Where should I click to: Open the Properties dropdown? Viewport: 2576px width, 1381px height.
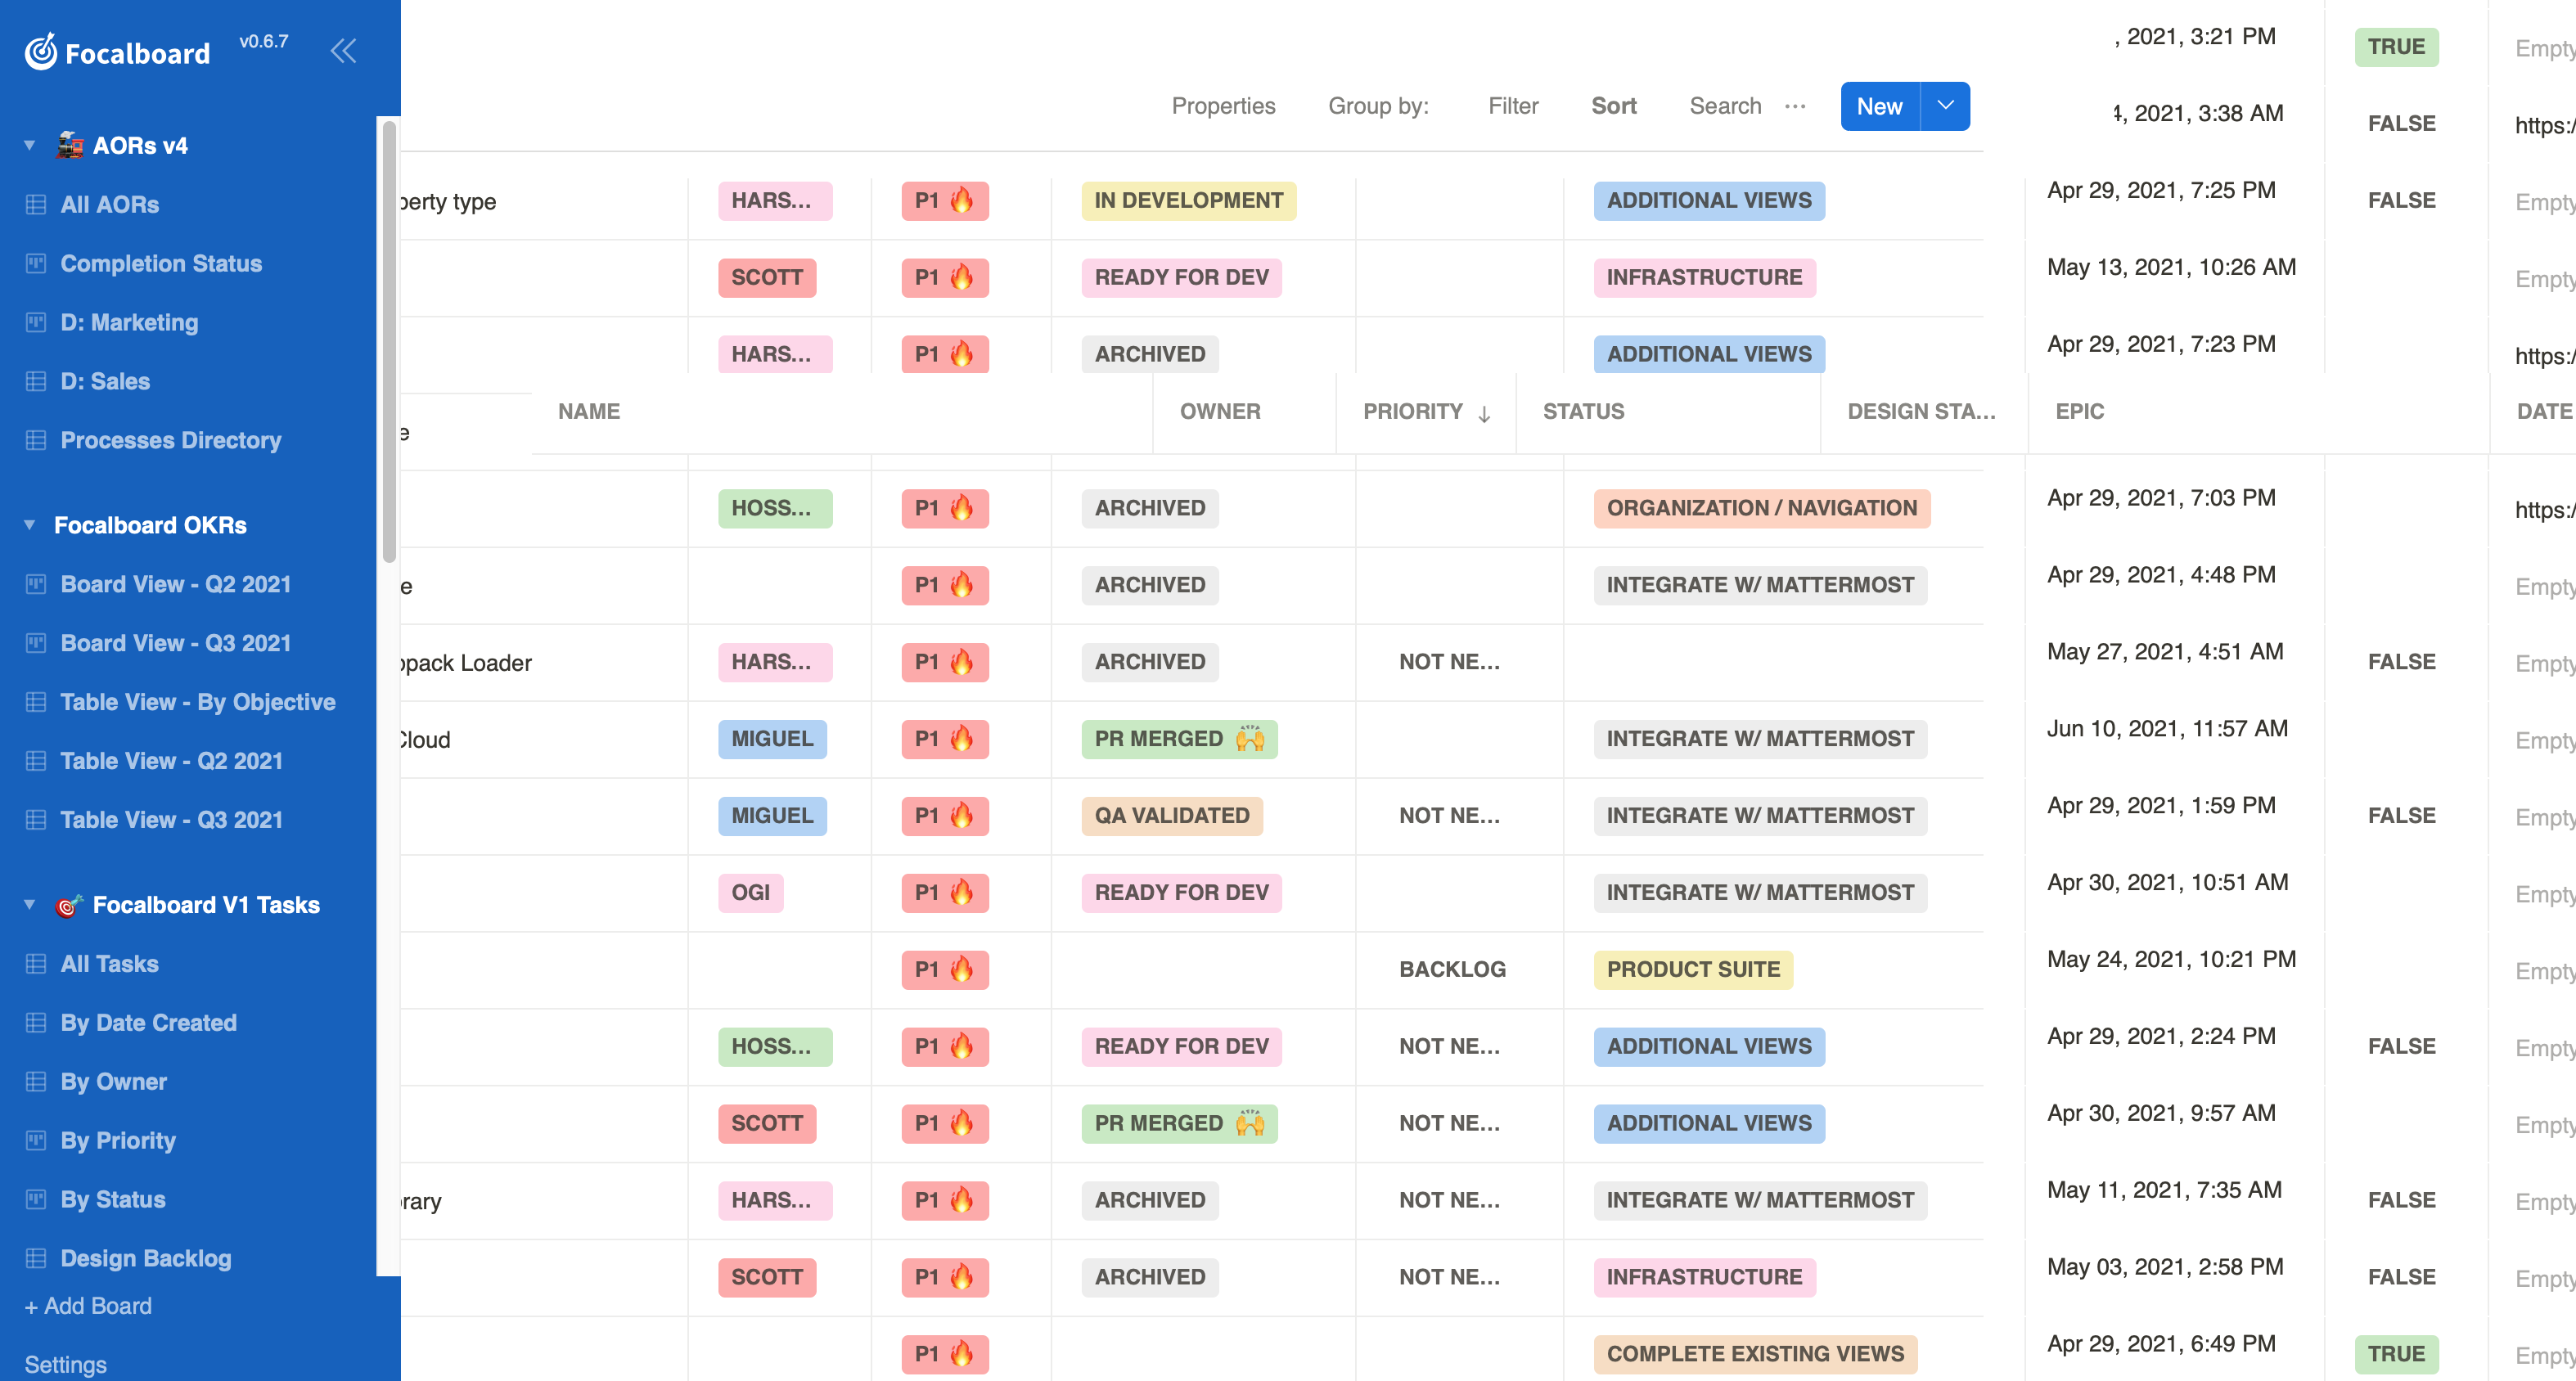(1223, 106)
